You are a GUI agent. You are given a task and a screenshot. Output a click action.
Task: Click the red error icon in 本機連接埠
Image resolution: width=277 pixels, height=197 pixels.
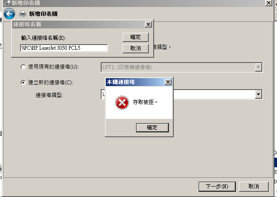(122, 103)
